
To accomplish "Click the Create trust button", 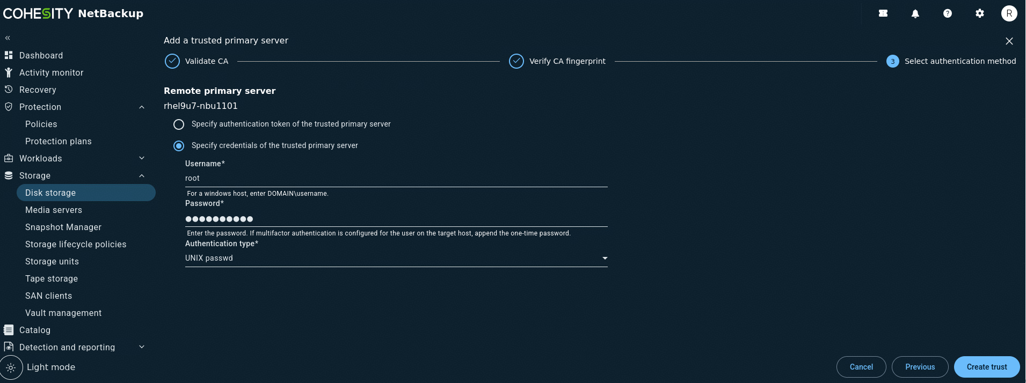I will pyautogui.click(x=987, y=367).
